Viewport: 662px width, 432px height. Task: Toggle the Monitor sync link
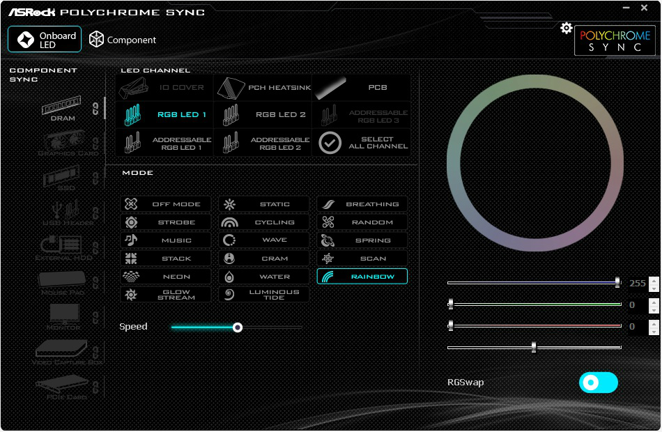[x=95, y=318]
